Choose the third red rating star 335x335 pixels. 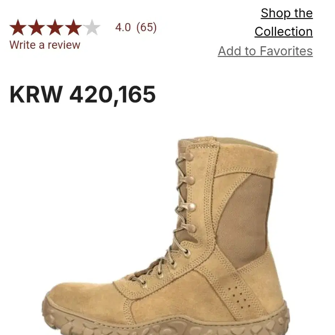[x=55, y=27]
